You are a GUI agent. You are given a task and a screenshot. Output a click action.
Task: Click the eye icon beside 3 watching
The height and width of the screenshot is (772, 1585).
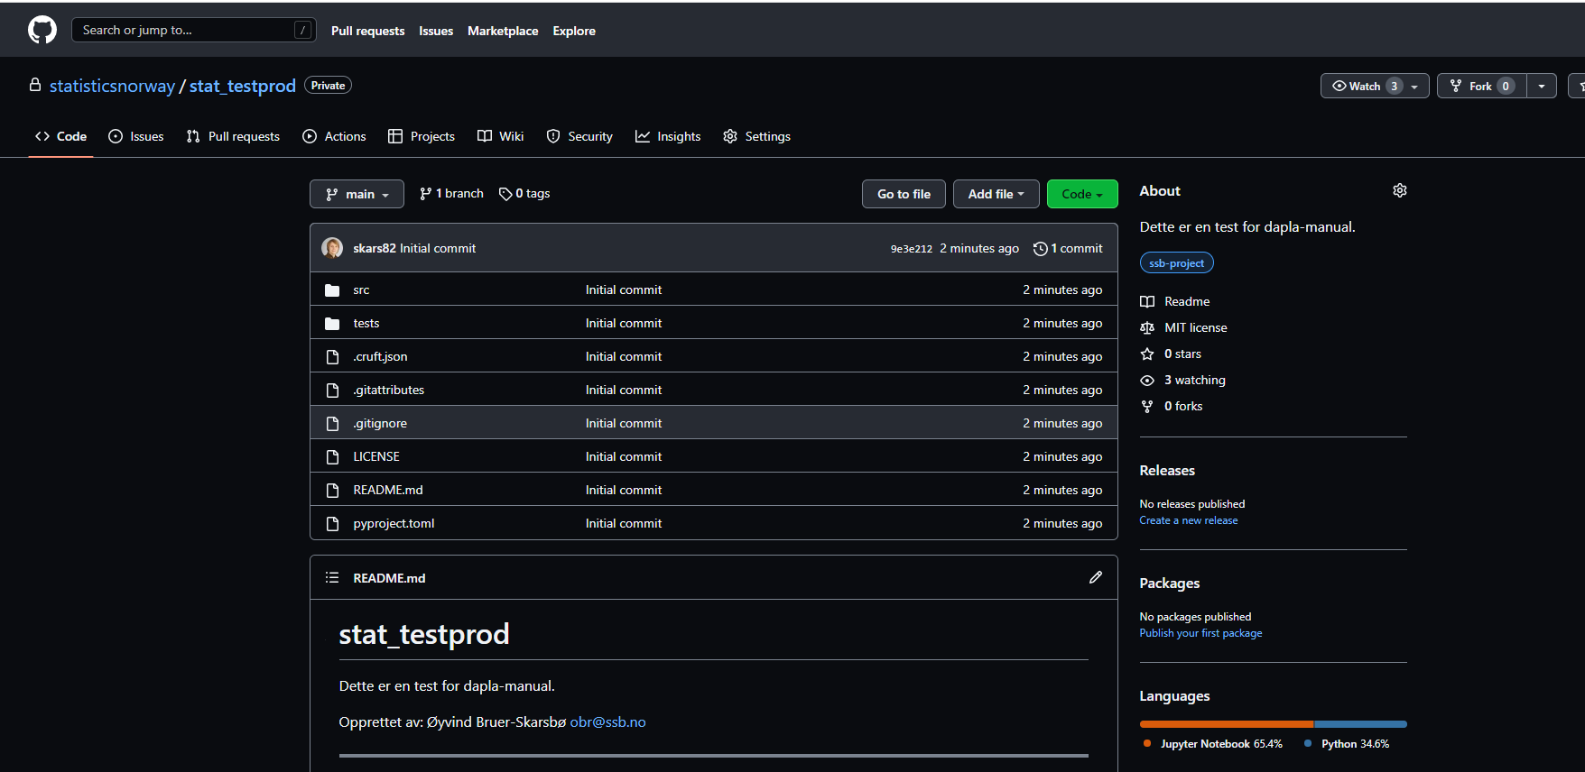(1147, 381)
